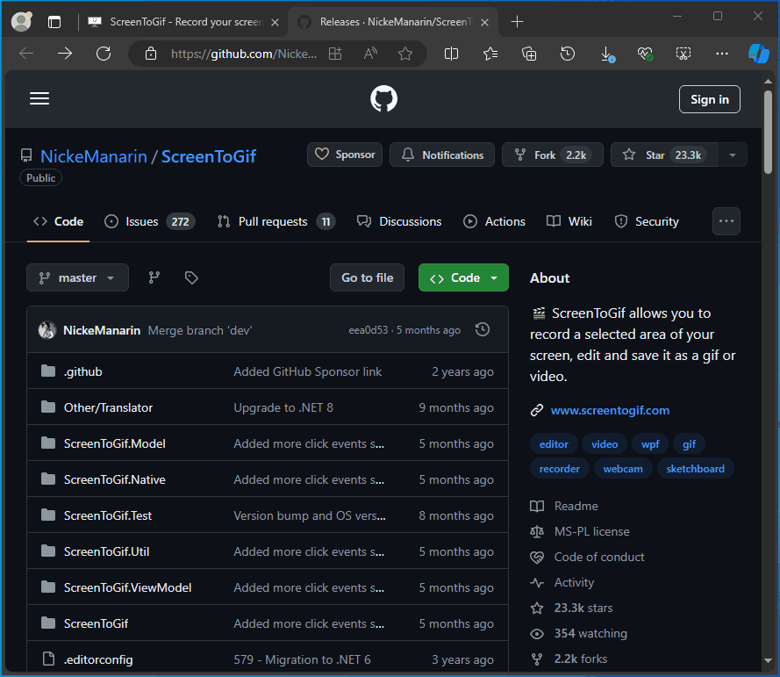Viewport: 780px width, 677px height.
Task: Open the Issues tab
Action: click(150, 221)
